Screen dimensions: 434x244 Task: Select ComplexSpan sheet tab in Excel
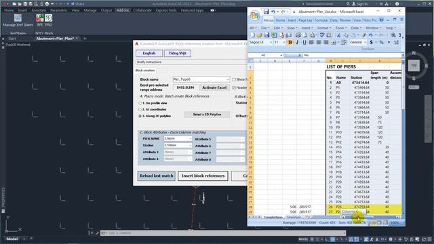(x=273, y=218)
